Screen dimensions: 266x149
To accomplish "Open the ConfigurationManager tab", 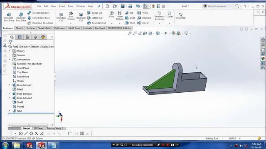I will click(27, 37).
